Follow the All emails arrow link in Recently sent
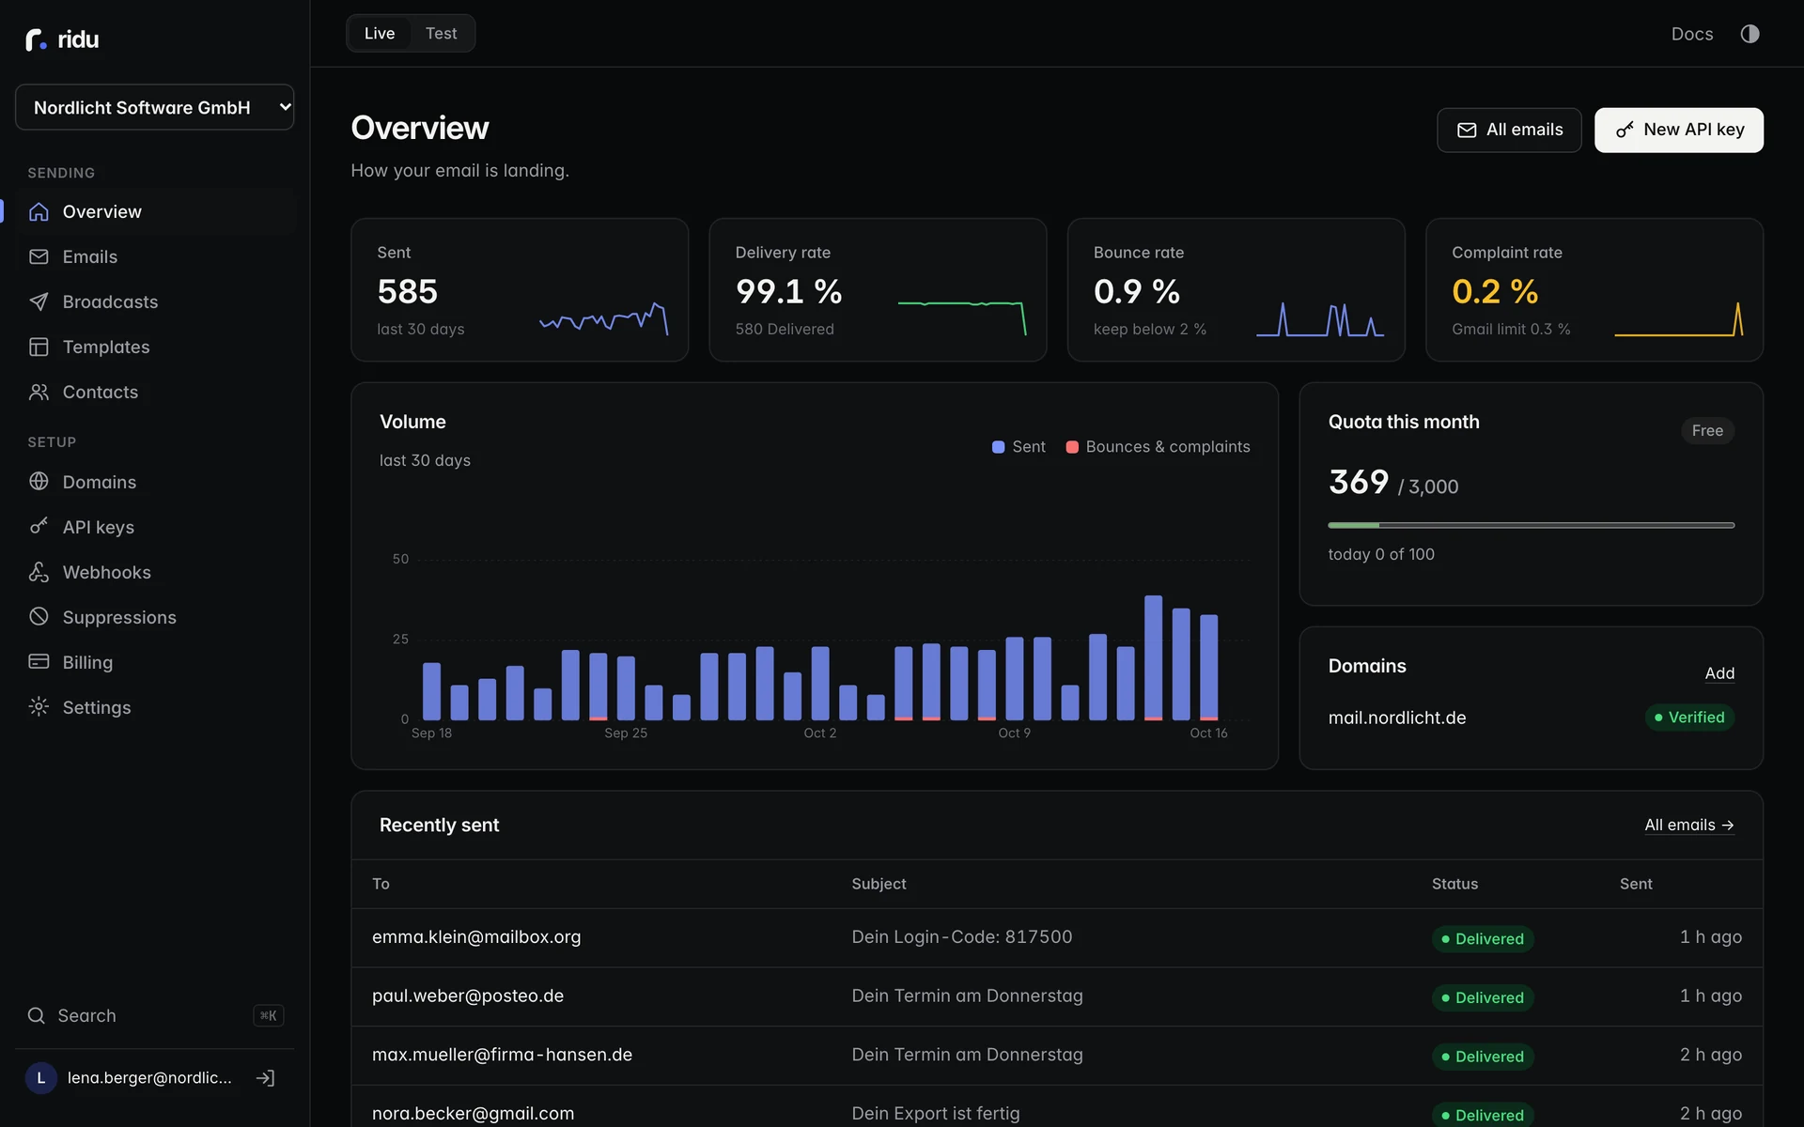Viewport: 1804px width, 1127px height. coord(1688,825)
